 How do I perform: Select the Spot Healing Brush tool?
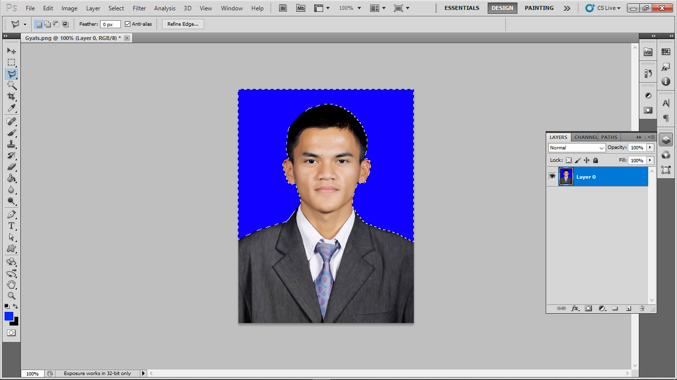tap(11, 121)
